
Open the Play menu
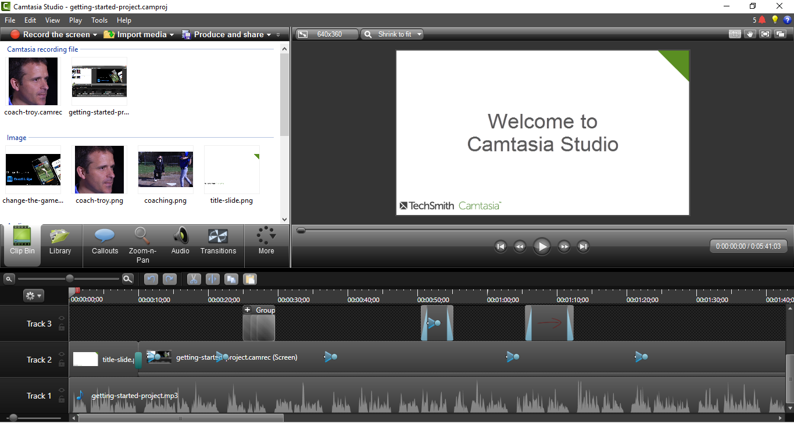click(76, 20)
